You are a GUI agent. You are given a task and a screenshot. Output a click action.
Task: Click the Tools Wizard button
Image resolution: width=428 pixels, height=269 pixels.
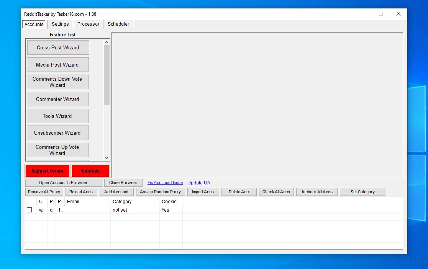(58, 116)
